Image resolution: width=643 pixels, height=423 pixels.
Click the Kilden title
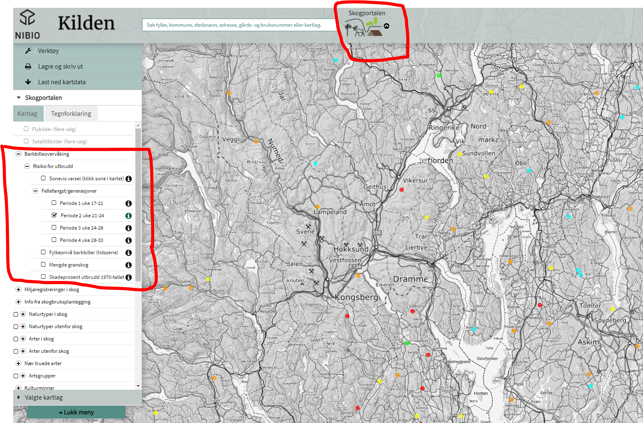point(86,23)
